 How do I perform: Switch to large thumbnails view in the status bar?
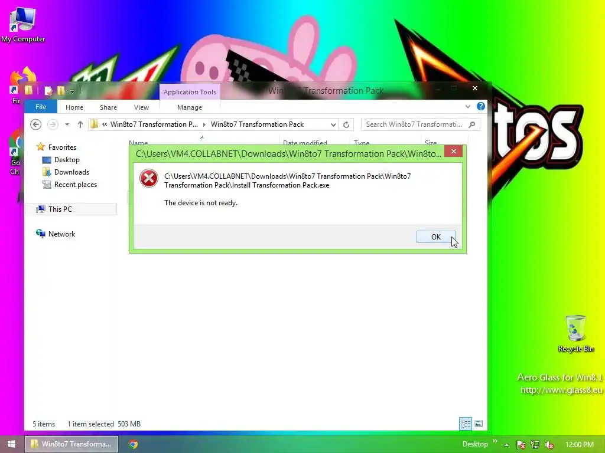point(479,424)
